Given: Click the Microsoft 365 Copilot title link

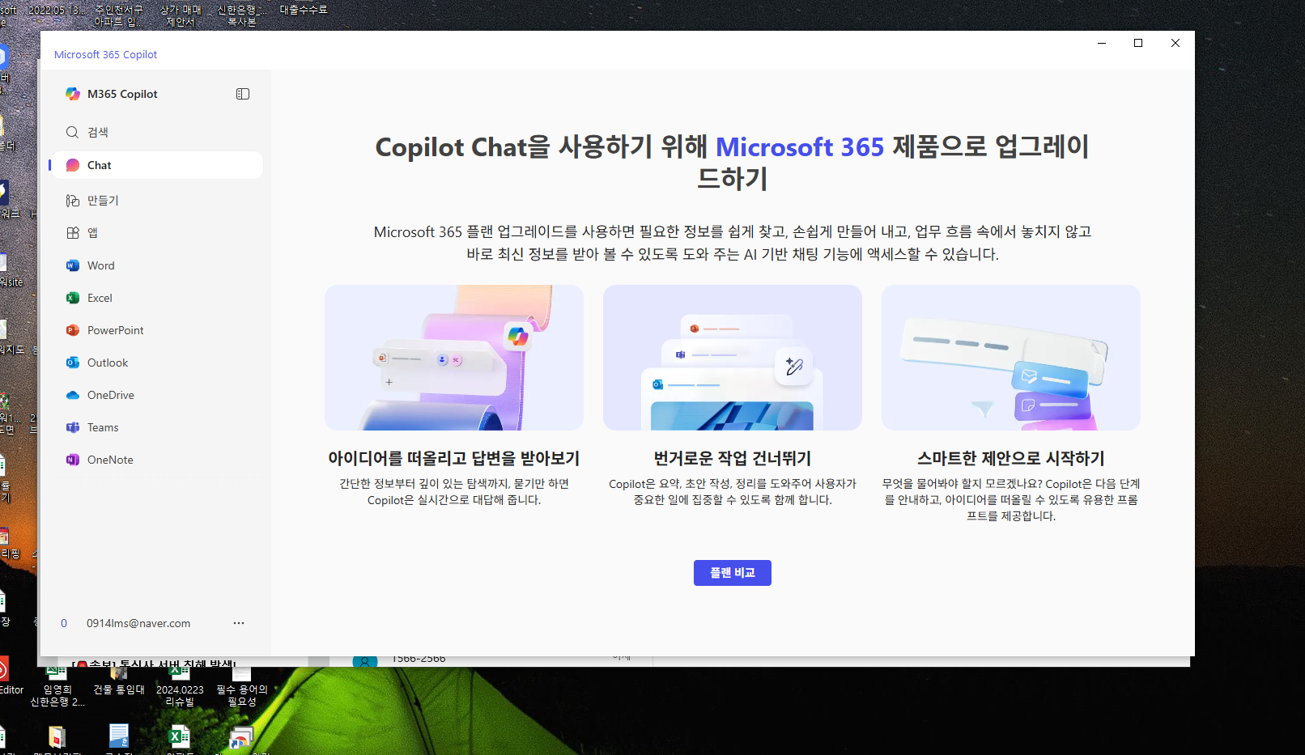Looking at the screenshot, I should pos(105,54).
